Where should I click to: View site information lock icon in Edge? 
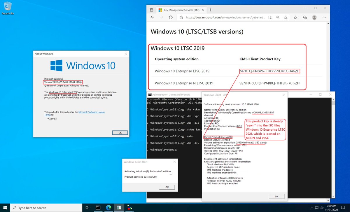(181, 17)
